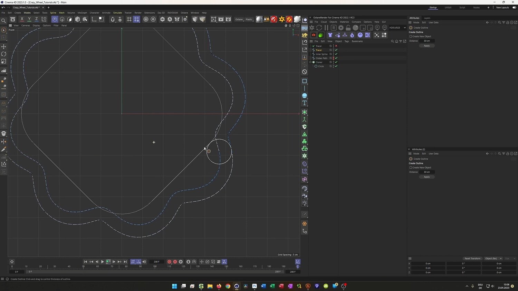Open the Octane Materials menu

click(344, 22)
